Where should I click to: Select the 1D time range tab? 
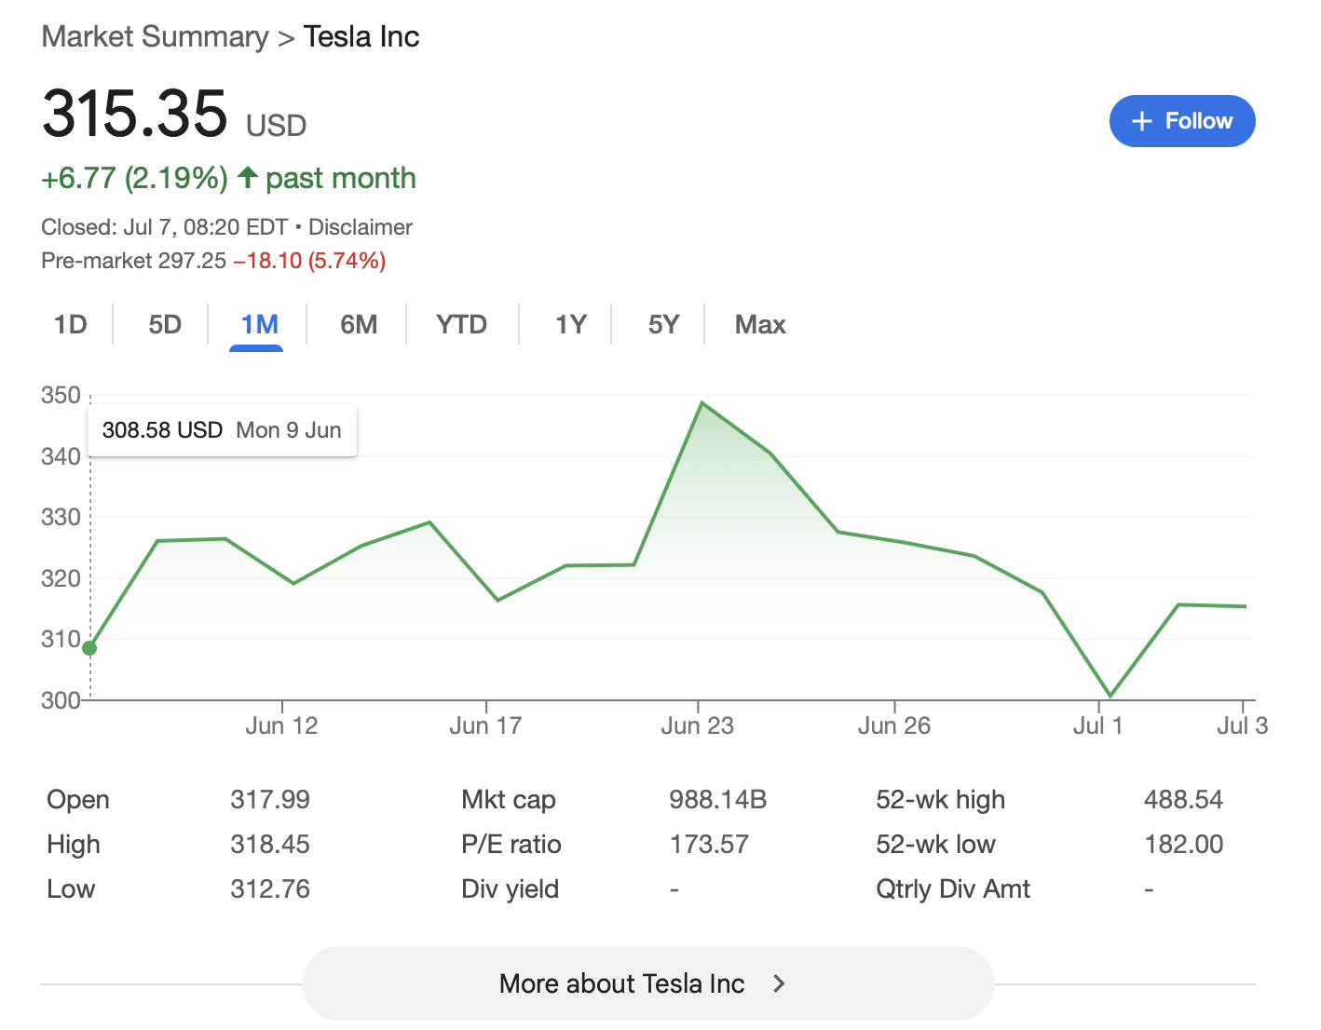point(70,324)
